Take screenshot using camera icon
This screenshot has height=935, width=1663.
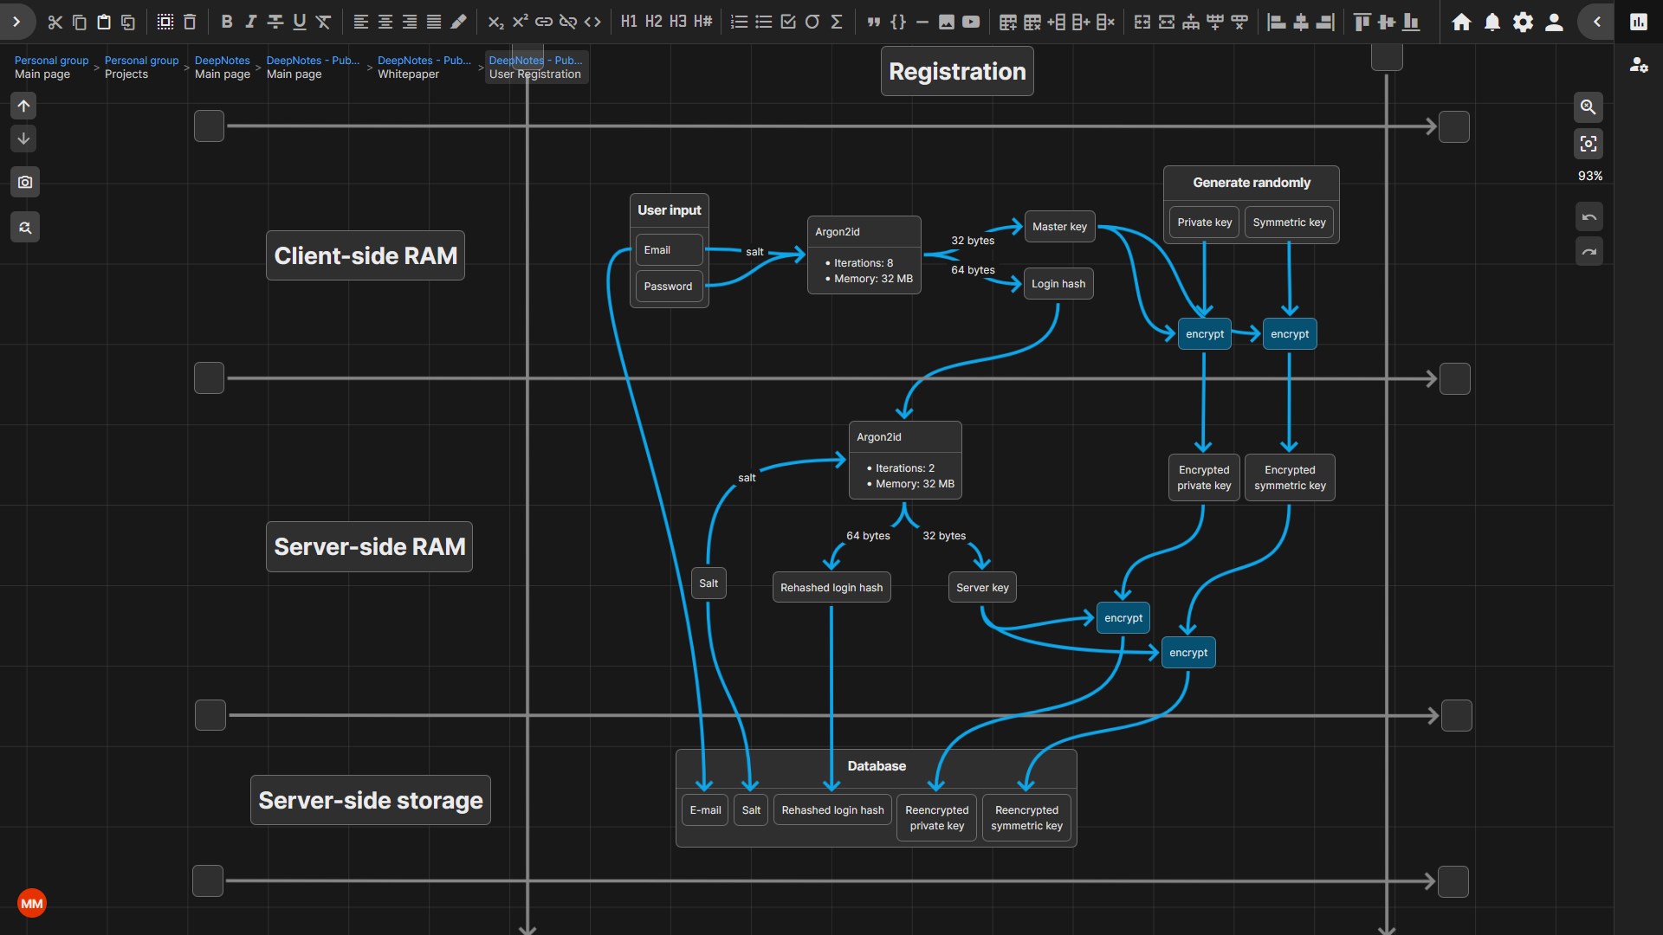[25, 182]
